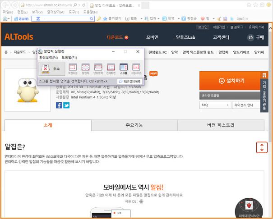The image size is (273, 219).
Task: Open the 즐겨찾기(A) menu
Action: pyautogui.click(x=56, y=12)
